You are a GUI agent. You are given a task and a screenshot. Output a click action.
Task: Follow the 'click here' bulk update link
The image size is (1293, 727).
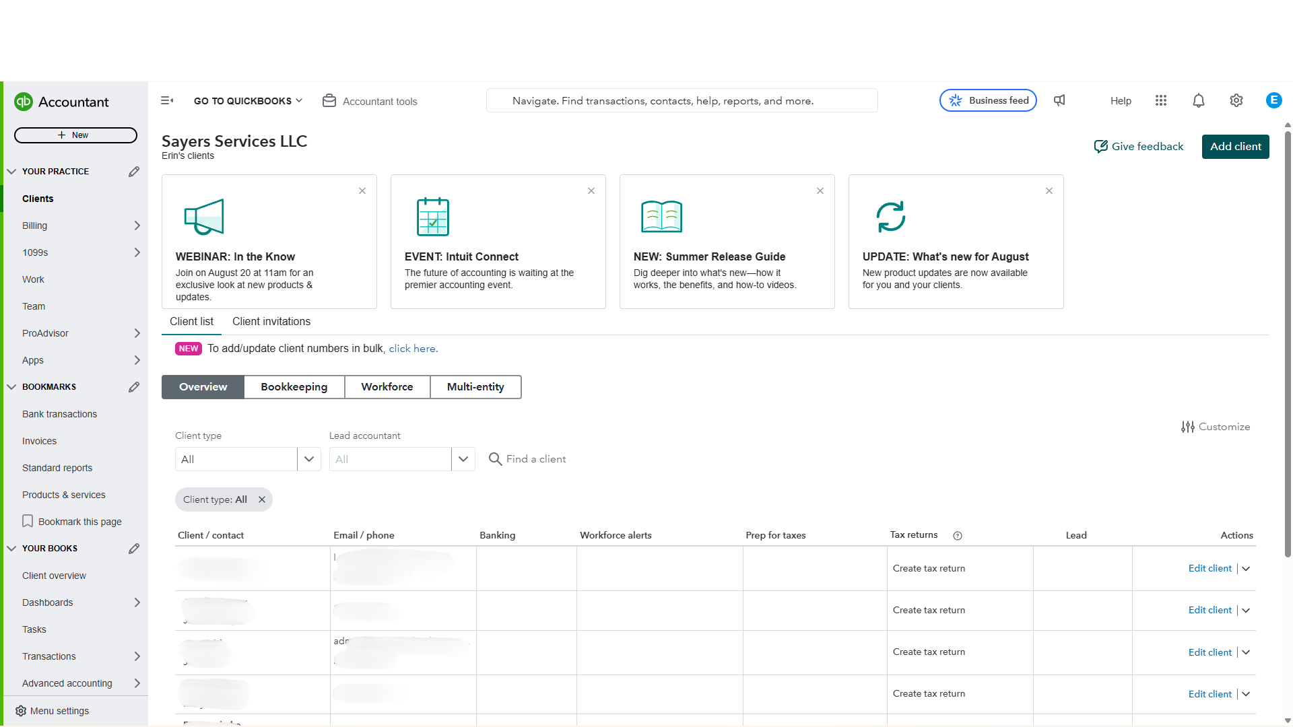[412, 349]
